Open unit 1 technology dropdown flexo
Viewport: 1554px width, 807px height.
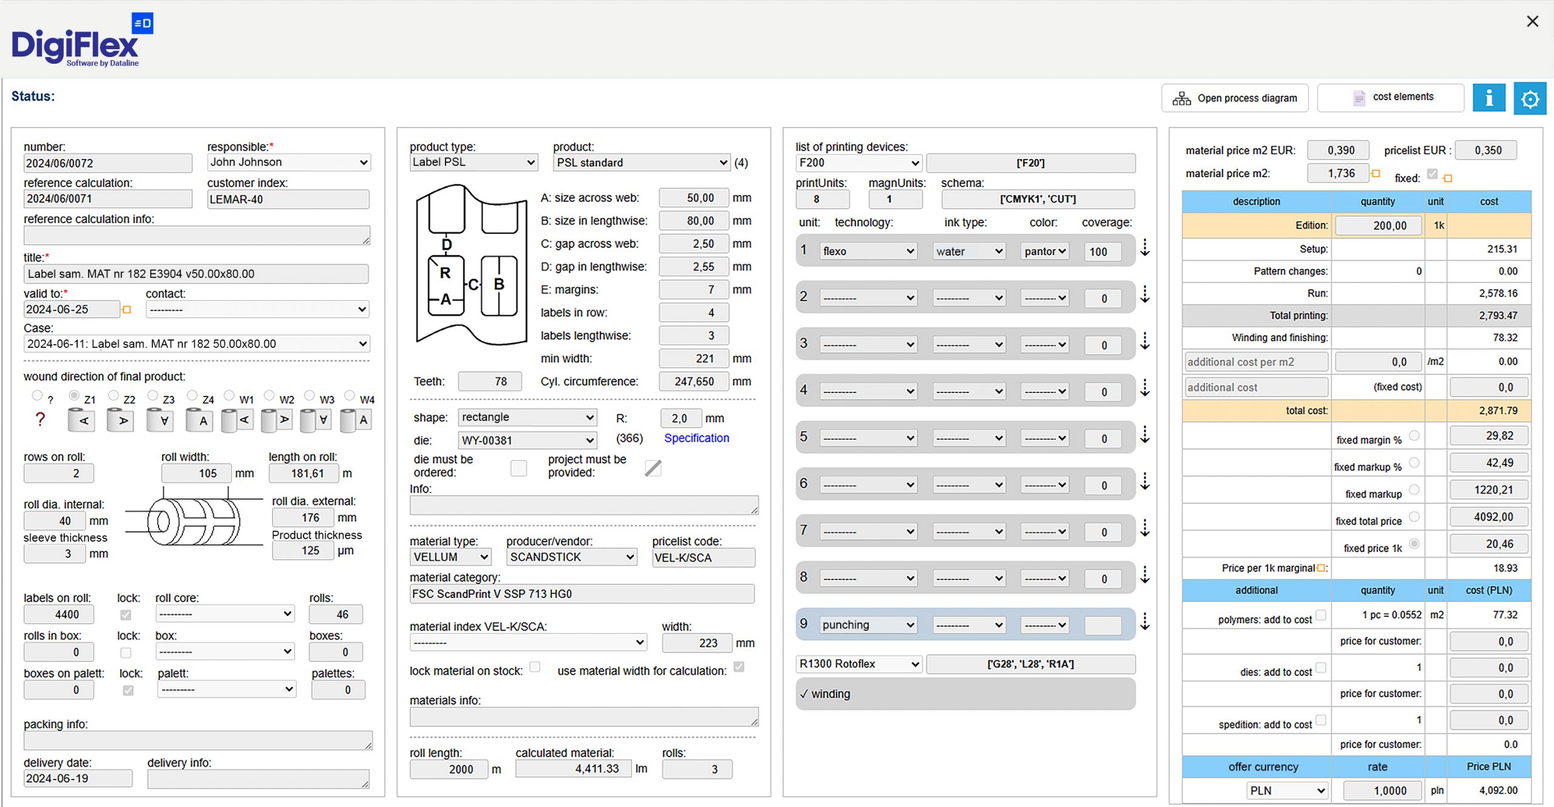pyautogui.click(x=869, y=251)
